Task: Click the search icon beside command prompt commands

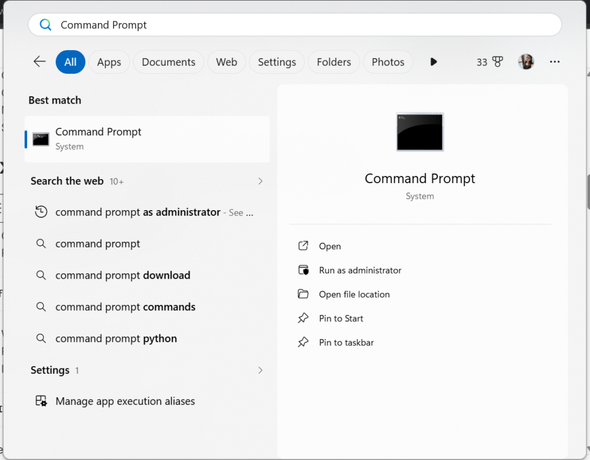Action: click(x=41, y=306)
